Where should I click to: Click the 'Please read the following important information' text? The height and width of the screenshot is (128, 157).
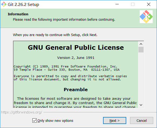pyautogui.click(x=64, y=20)
